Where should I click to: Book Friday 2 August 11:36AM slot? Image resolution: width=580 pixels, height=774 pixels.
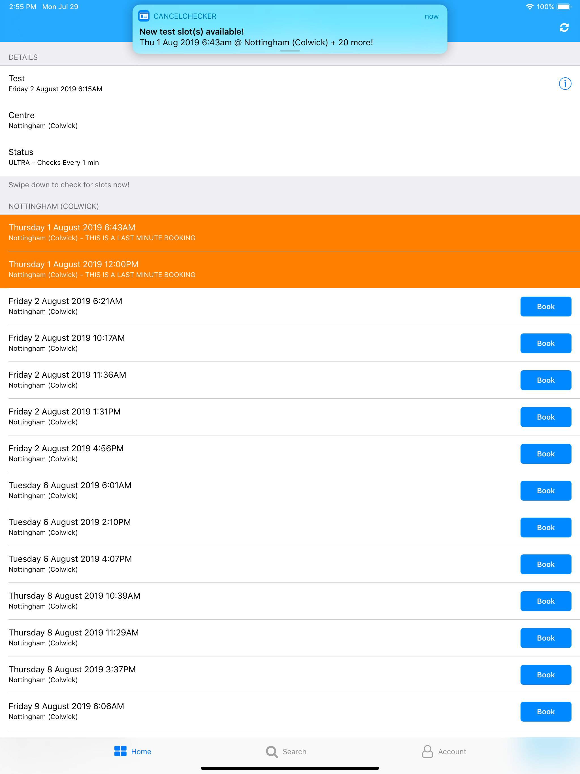click(x=546, y=380)
